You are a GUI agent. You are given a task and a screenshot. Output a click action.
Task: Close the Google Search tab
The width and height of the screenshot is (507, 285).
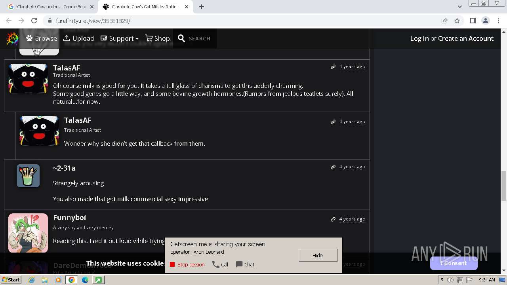pyautogui.click(x=92, y=7)
